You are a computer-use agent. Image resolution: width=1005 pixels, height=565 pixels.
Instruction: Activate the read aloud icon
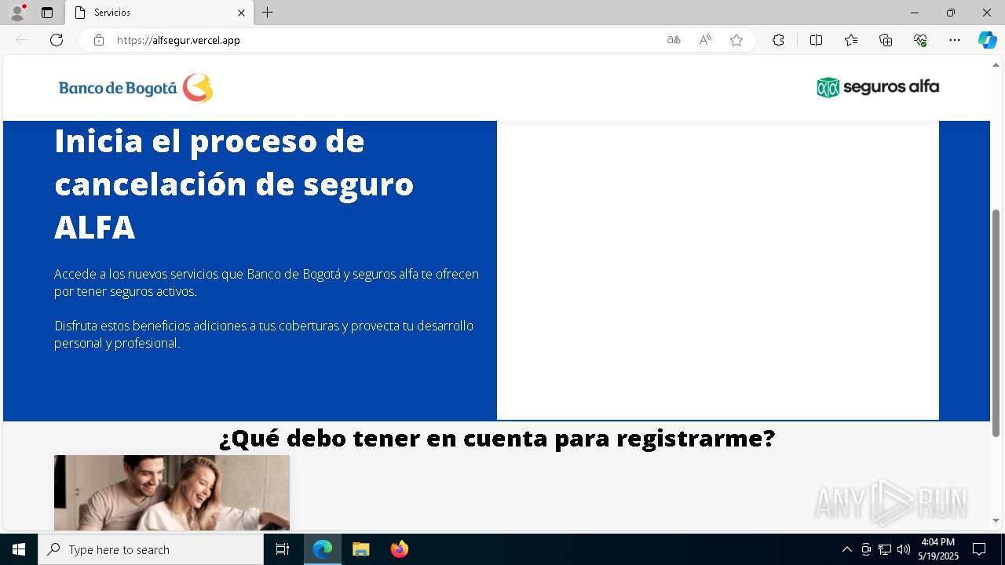705,40
